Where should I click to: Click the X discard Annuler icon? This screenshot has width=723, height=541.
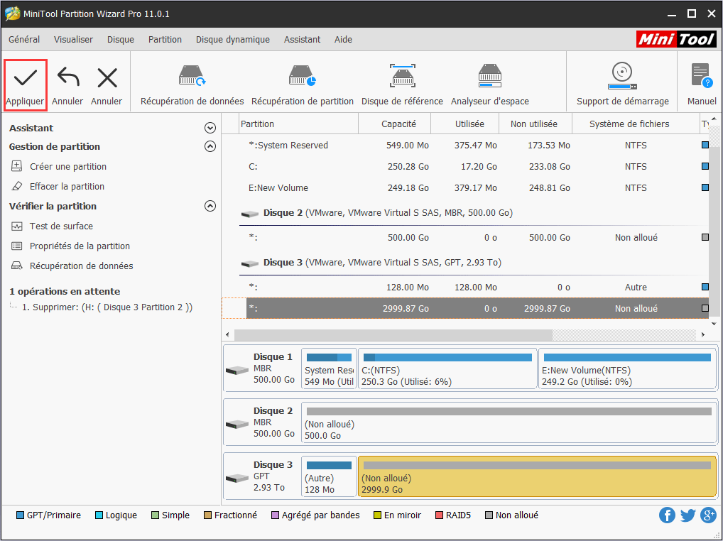[107, 78]
